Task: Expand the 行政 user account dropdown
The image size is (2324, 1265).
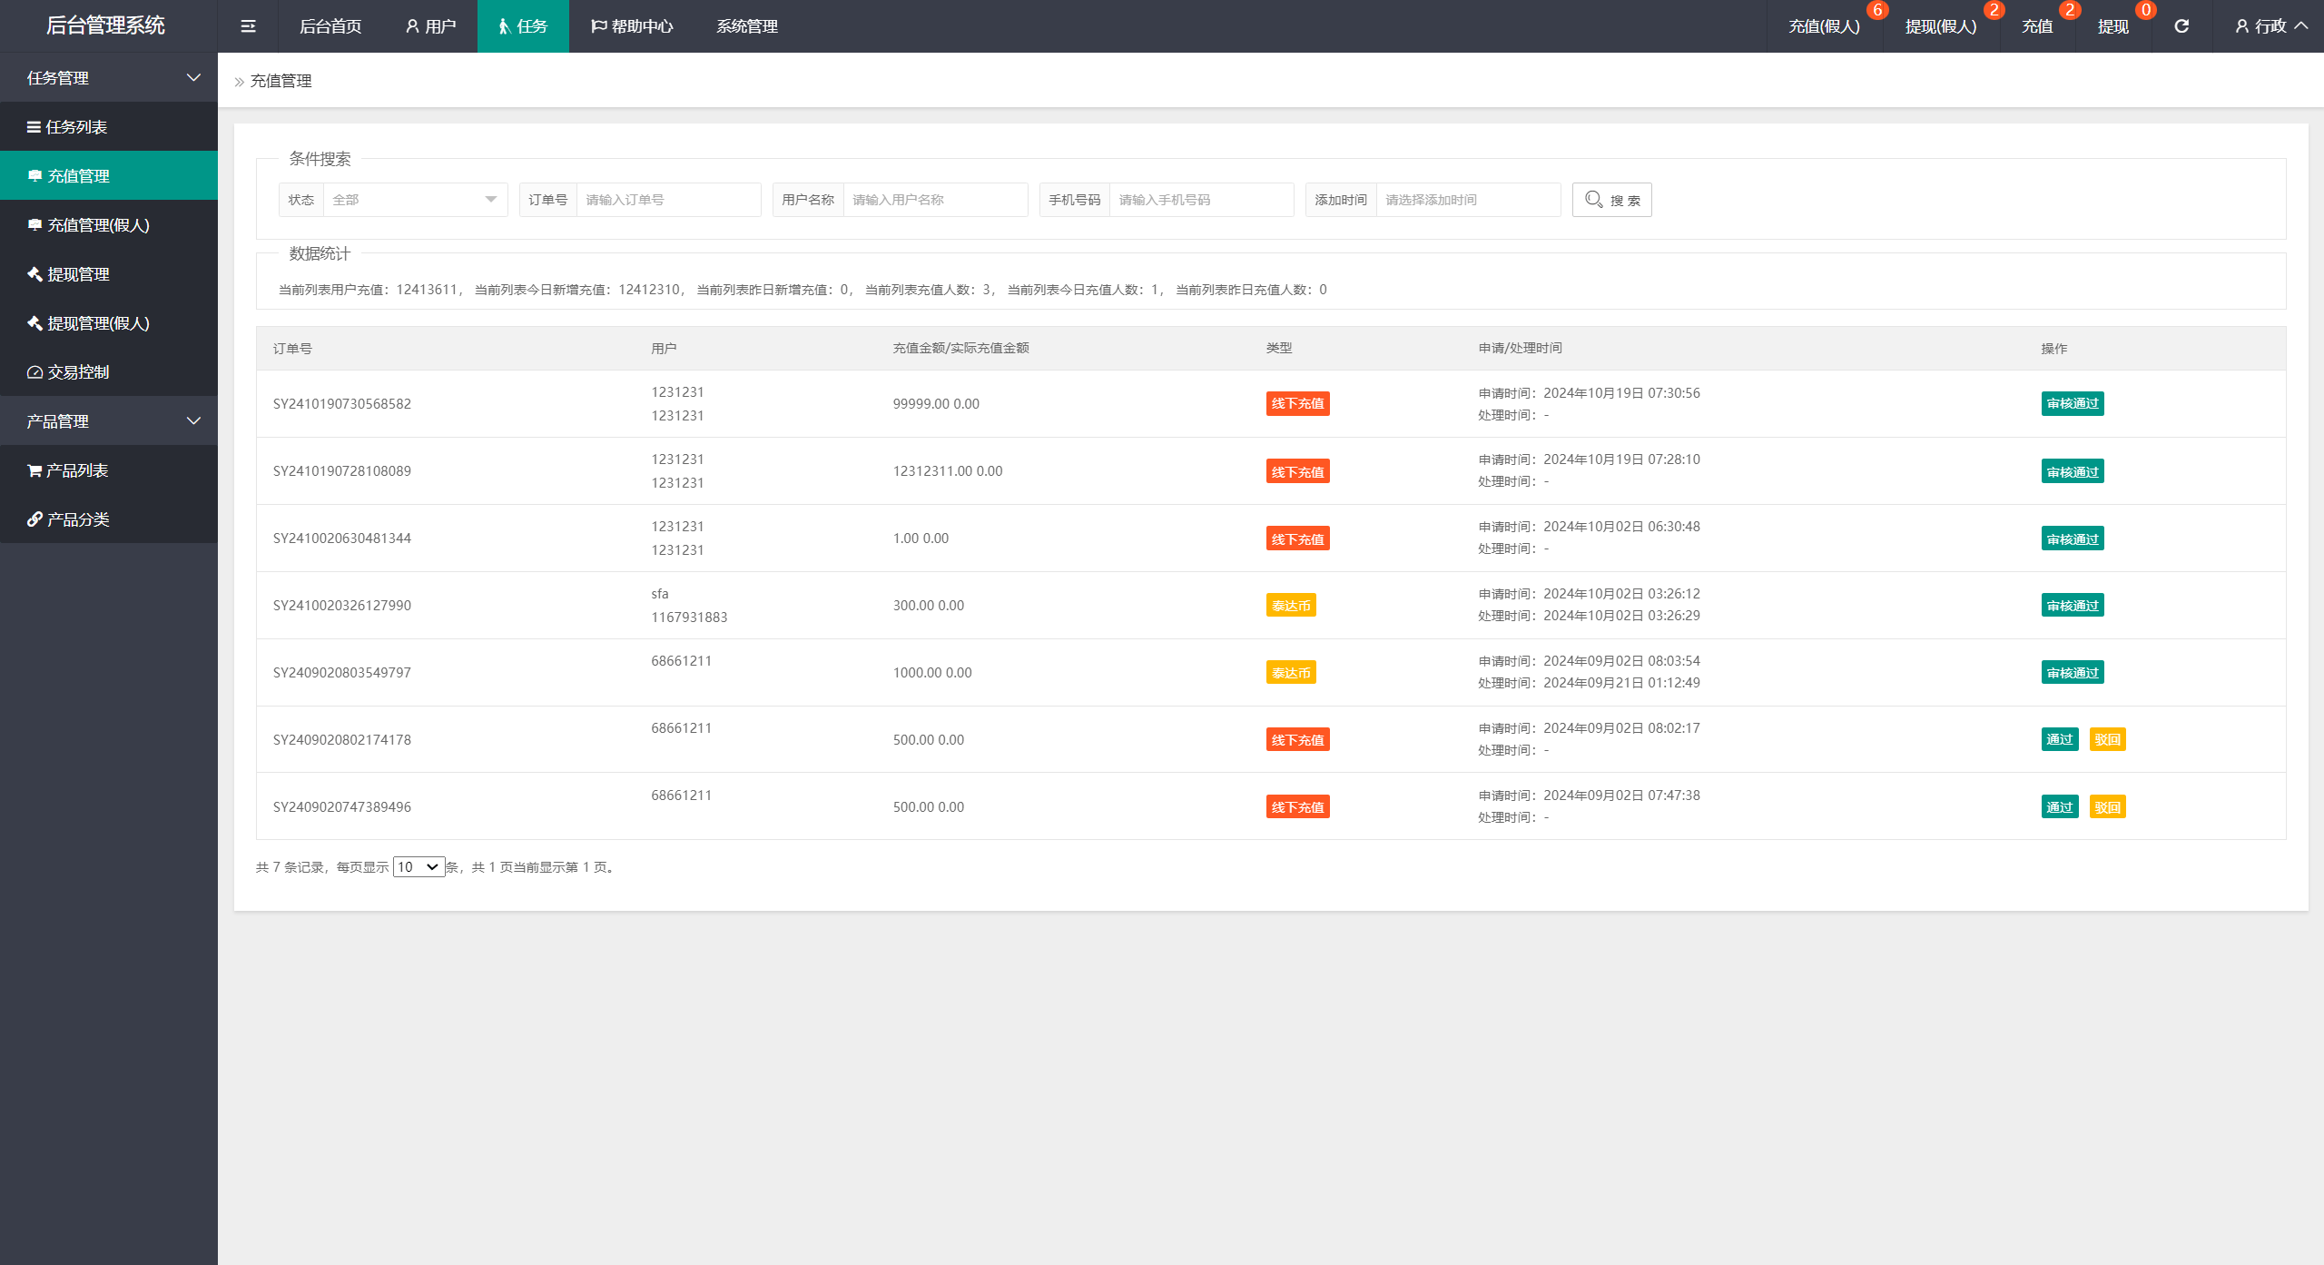Action: (2270, 26)
